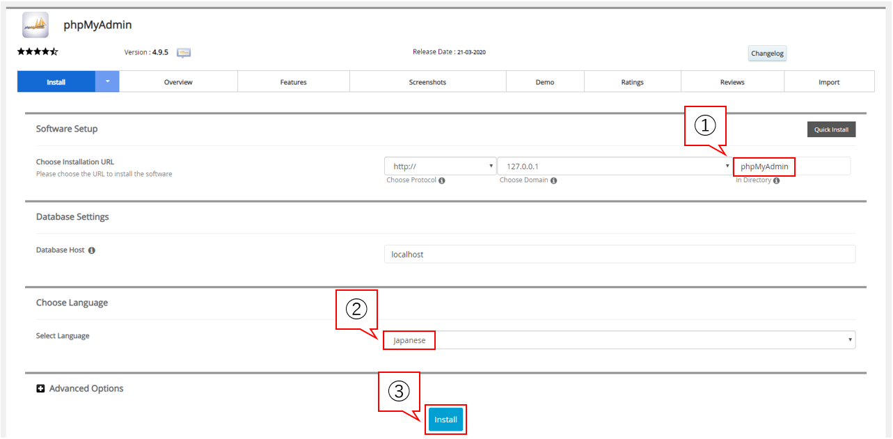Click info icon beside In Directory
The width and height of the screenshot is (893, 439).
click(x=776, y=181)
